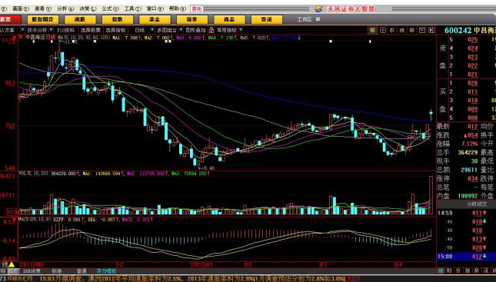Expand the 技术分析 dropdown arrow
Viewport: 496px width, 282px height.
[x=52, y=30]
